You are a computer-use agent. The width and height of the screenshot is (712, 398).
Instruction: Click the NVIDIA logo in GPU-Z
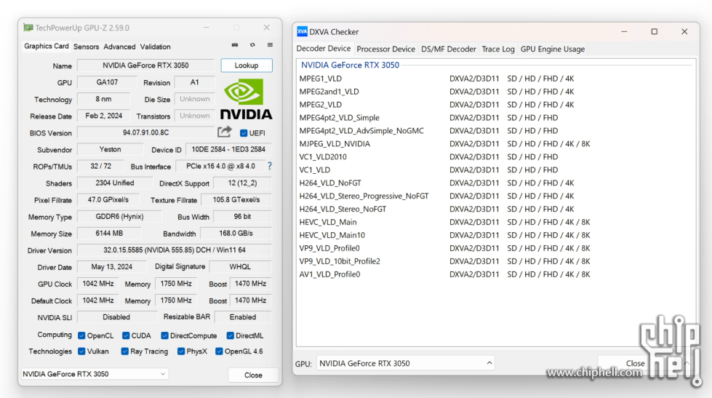pyautogui.click(x=246, y=99)
